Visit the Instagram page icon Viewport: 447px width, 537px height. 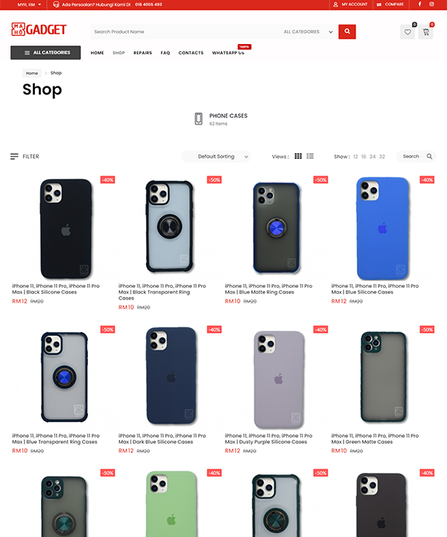pyautogui.click(x=432, y=4)
